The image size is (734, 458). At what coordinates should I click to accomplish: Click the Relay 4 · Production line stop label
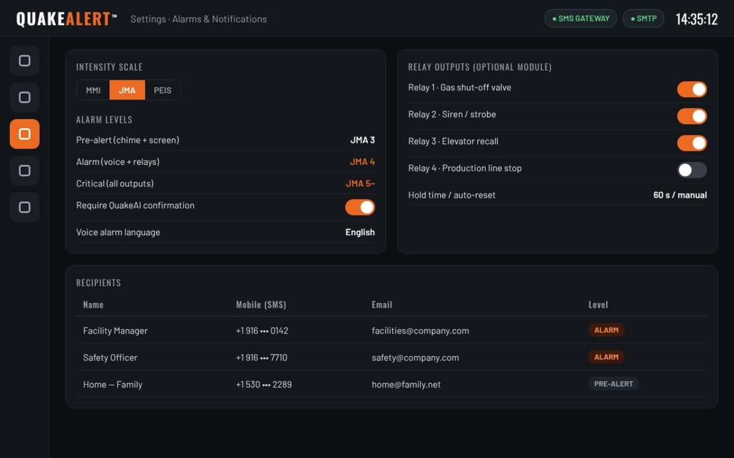tap(465, 168)
